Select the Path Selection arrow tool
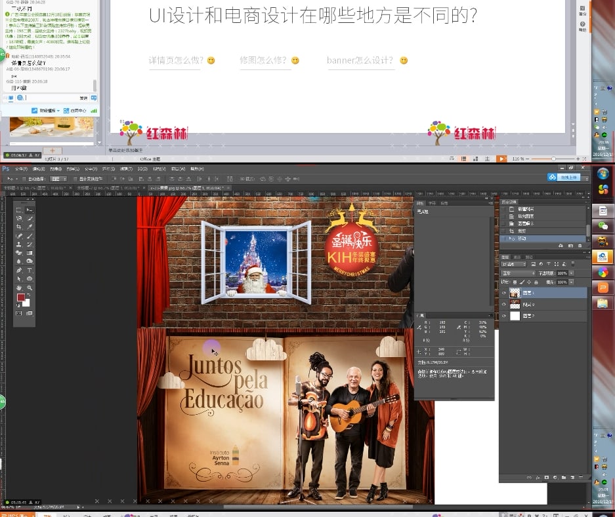This screenshot has width=615, height=517. click(18, 279)
